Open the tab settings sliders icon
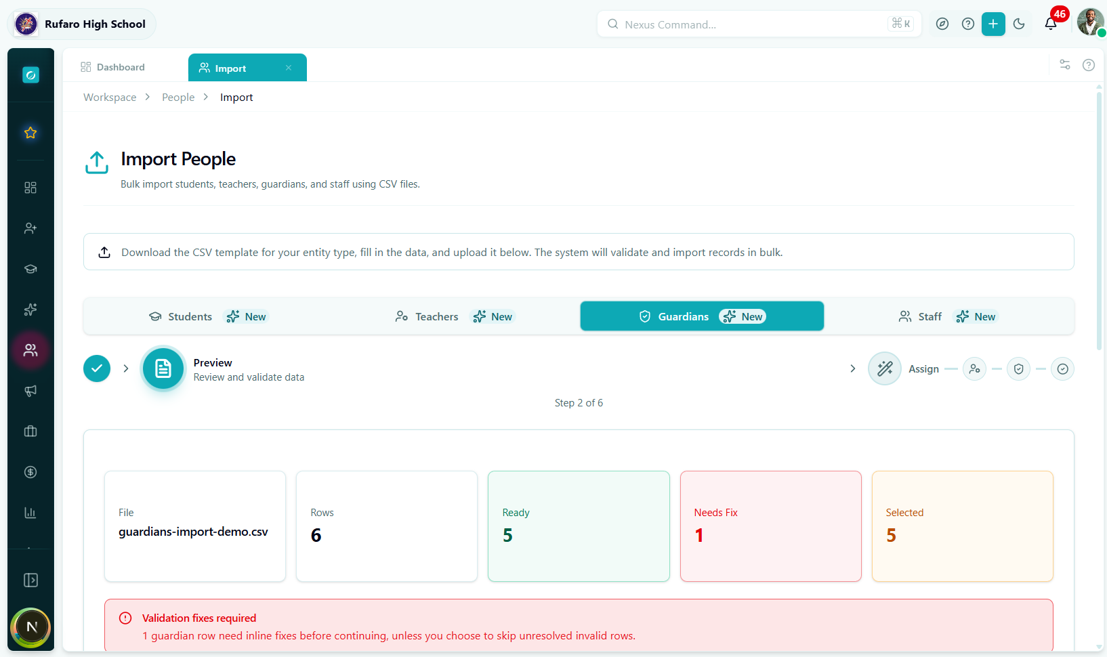The height and width of the screenshot is (657, 1107). tap(1065, 64)
